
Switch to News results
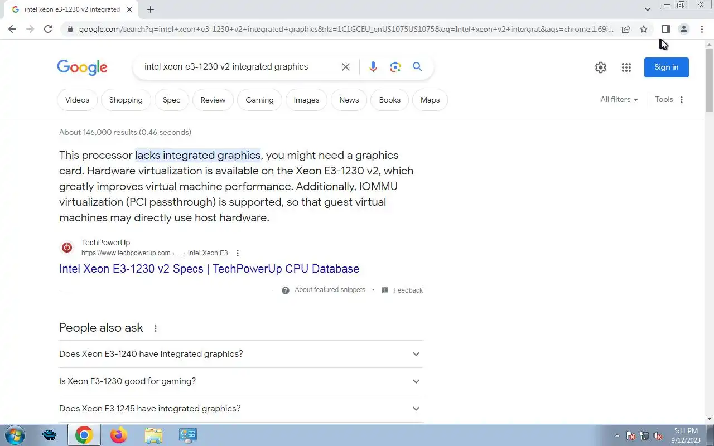[349, 100]
